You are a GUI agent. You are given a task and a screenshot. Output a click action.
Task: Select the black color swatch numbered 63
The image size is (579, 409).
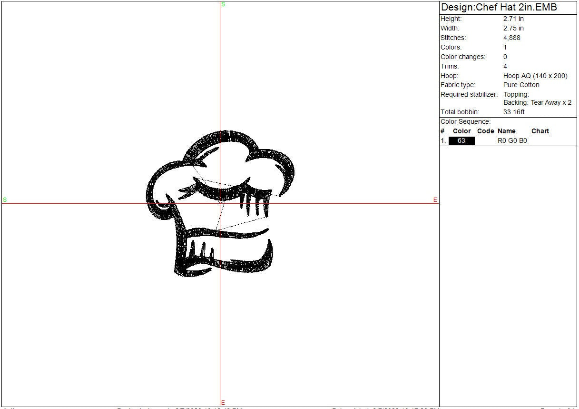[x=461, y=141]
